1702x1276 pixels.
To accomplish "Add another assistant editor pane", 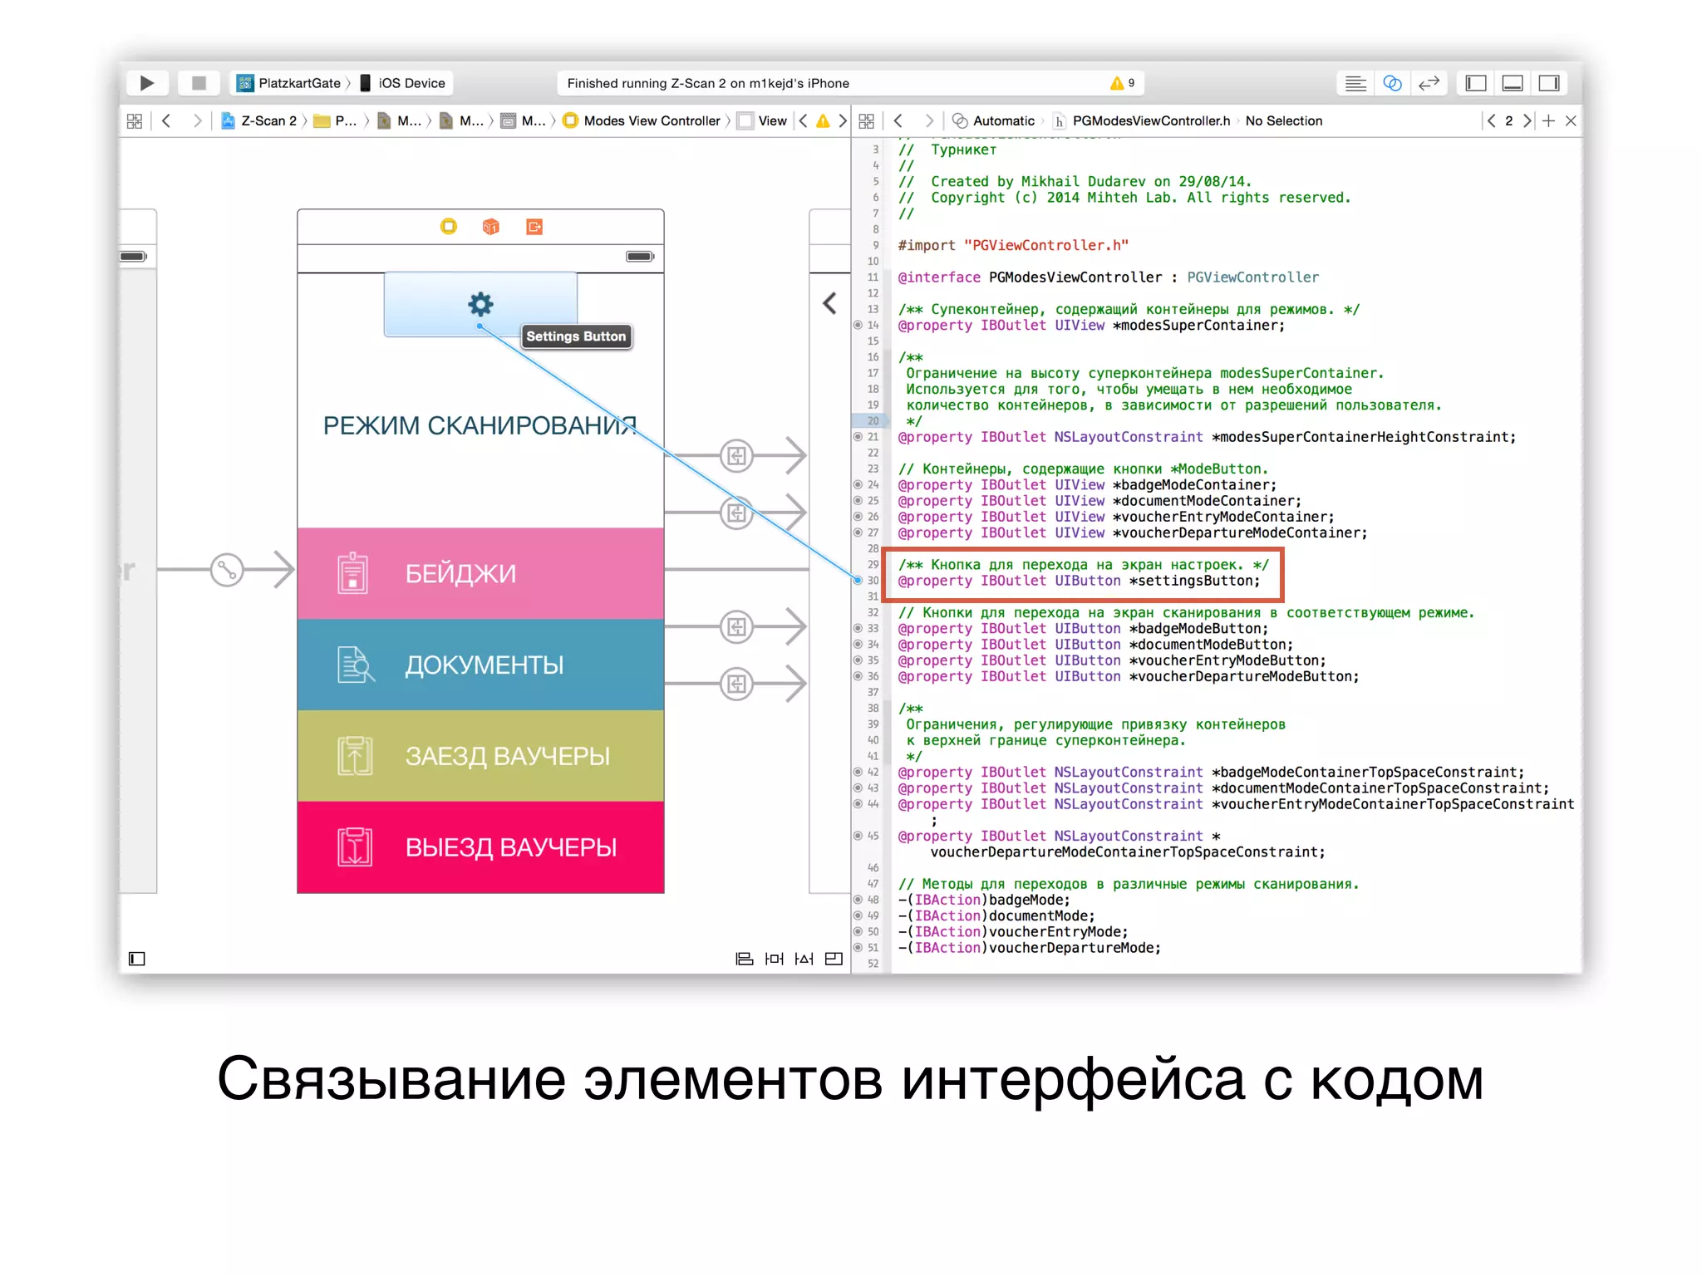I will [x=1549, y=121].
